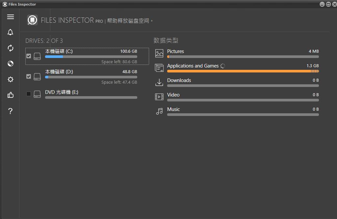The width and height of the screenshot is (337, 219).
Task: Enable the DVD drive (E:) checkbox
Action: (x=29, y=94)
